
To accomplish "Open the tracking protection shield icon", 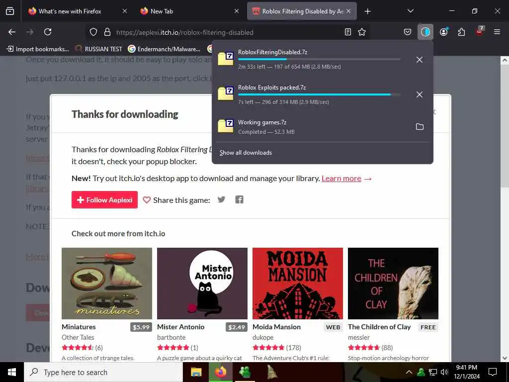I will coord(93,32).
